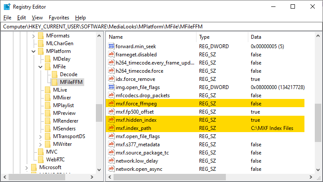323x182 pixels.
Task: Click the network.low_delay string icon
Action: point(111,160)
